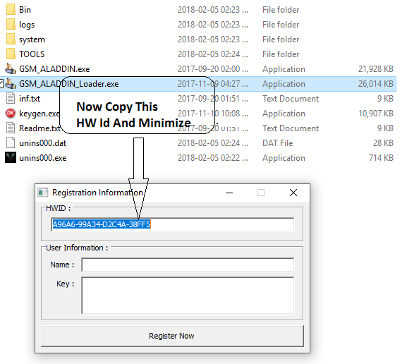Click the 26,014 KB size cell
The image size is (407, 364).
pos(375,84)
